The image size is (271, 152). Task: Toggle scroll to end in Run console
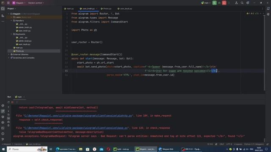[8, 118]
